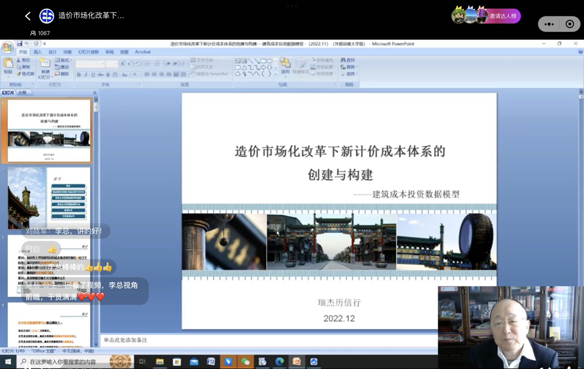Open WeChat from the Windows taskbar
Screen dimensions: 584x369
coord(245,361)
